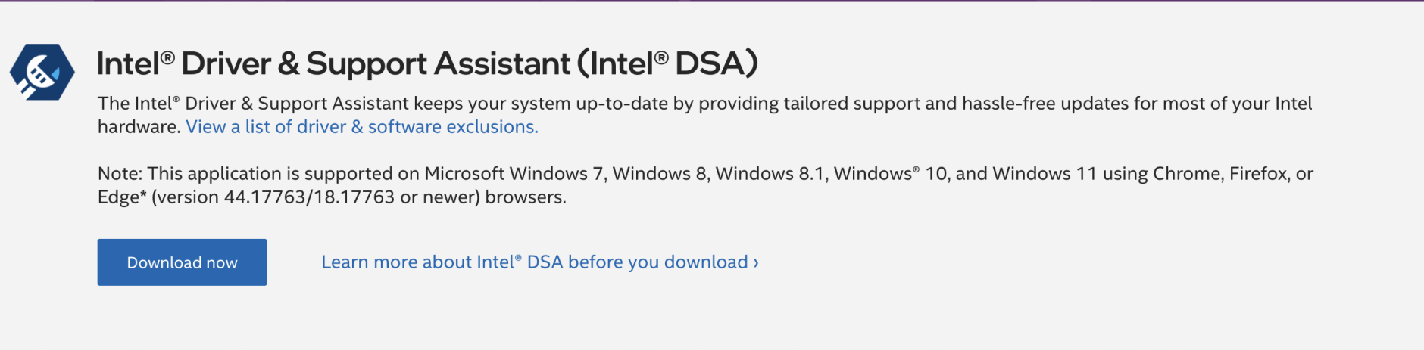Click the 'Edge*' text in the note
The width and height of the screenshot is (1424, 350).
pos(122,197)
